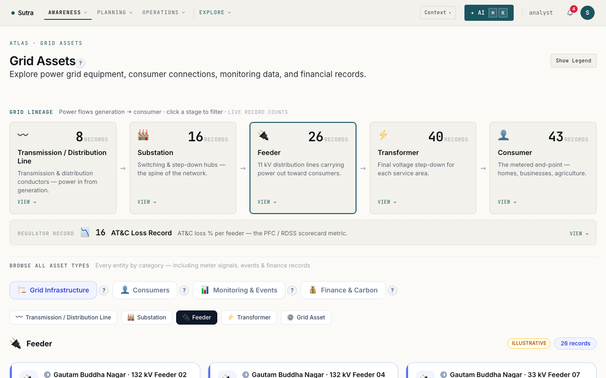Screen dimensions: 606x378
Task: Open Gautam Buddha Nagar 132 kV Feeder 04 card
Action: 303,370
